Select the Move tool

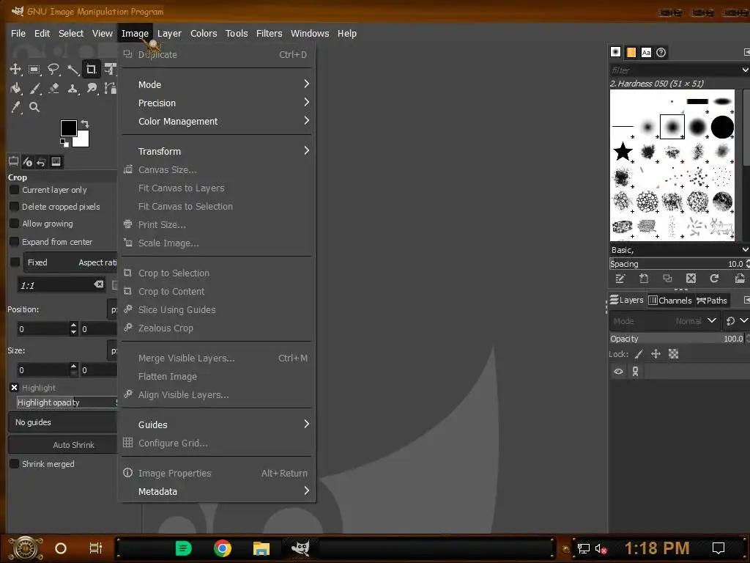click(15, 70)
